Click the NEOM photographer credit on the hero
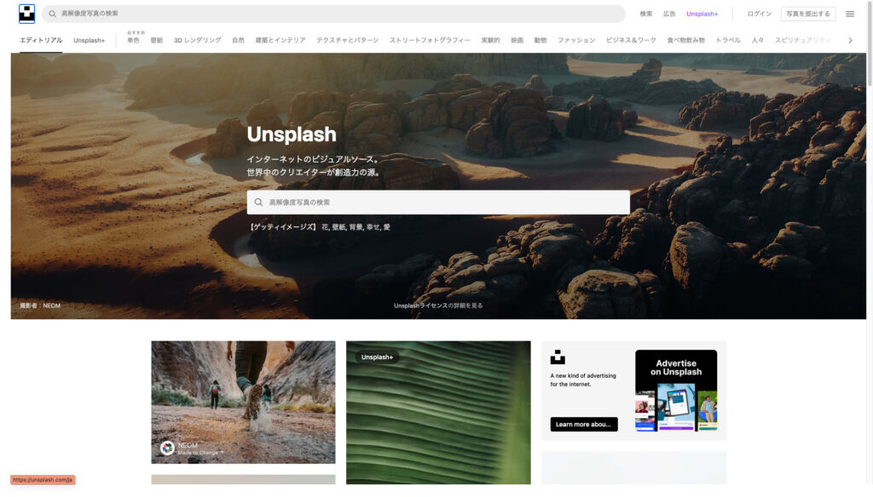 (x=52, y=306)
